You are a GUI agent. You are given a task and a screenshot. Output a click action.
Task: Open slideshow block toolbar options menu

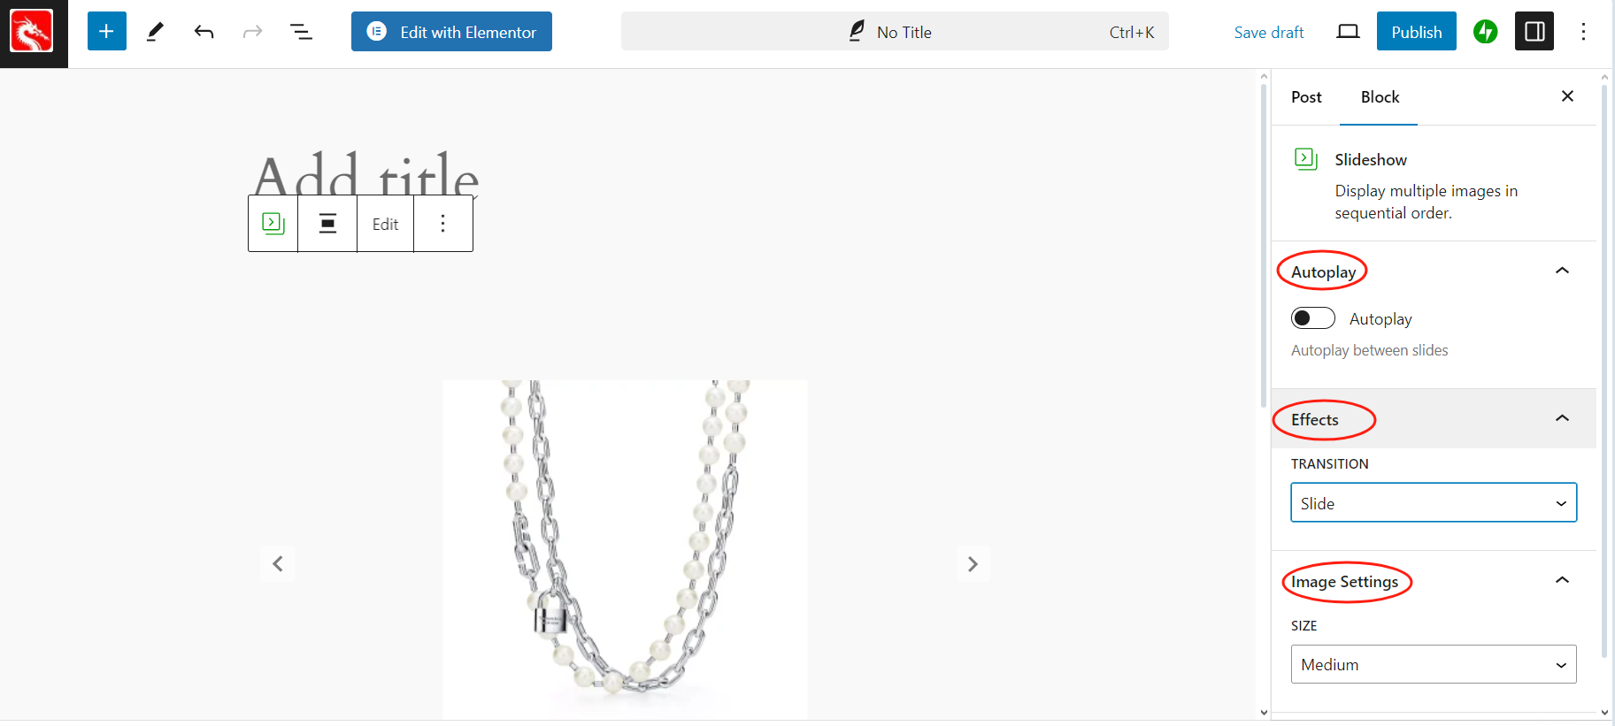(x=443, y=224)
